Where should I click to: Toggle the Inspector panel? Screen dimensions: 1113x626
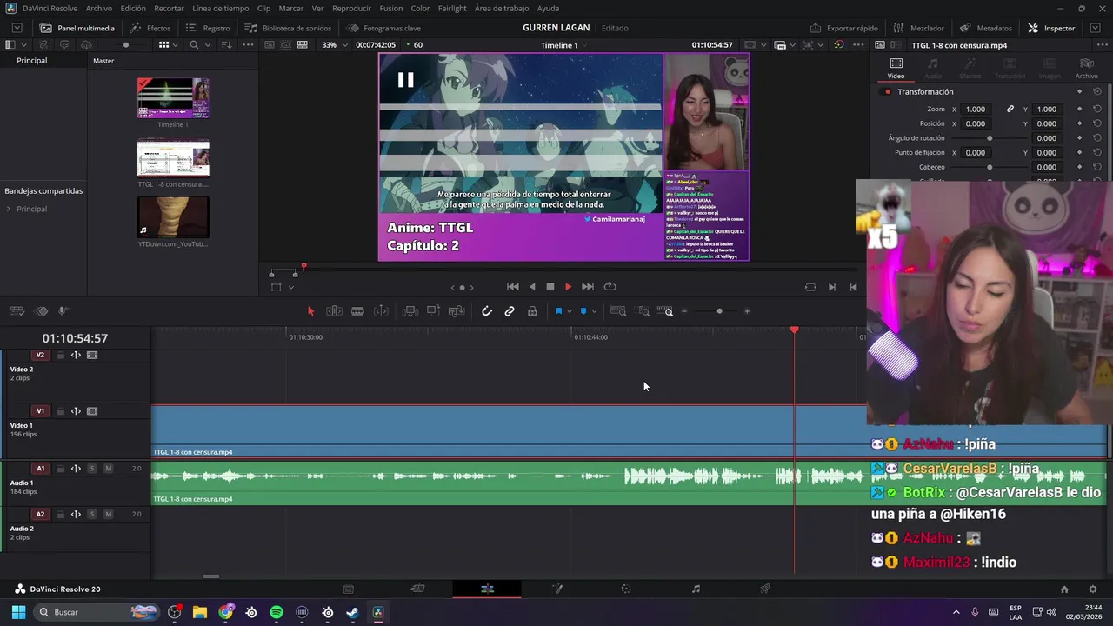tap(1051, 28)
